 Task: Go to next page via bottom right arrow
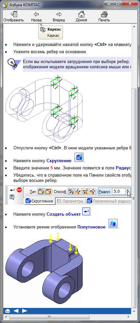pyautogui.click(x=25, y=311)
